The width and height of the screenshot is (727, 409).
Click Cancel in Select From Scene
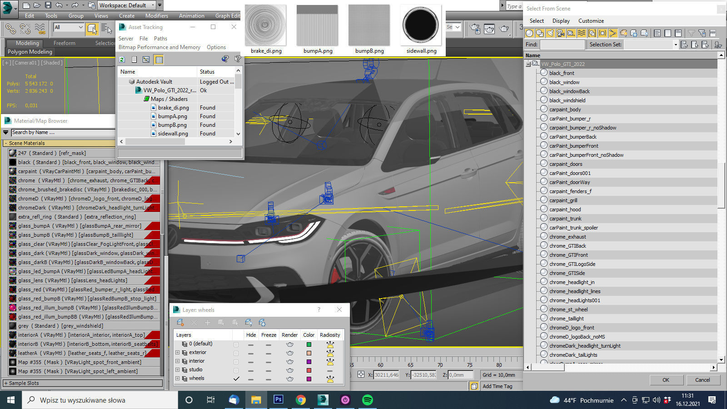702,380
